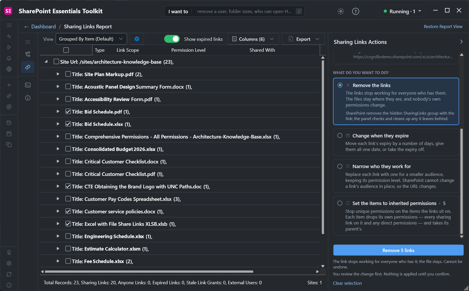Click the Clear selection link
469x291 pixels.
pos(347,283)
